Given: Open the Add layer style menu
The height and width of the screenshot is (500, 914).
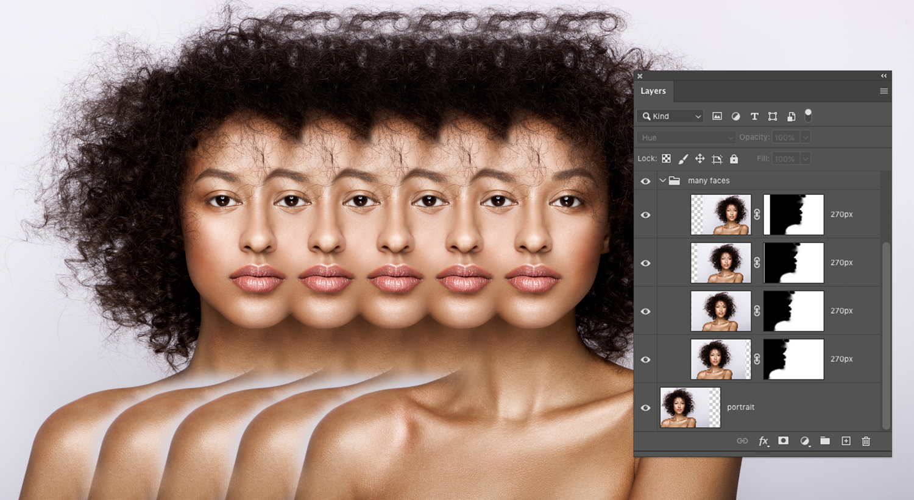Looking at the screenshot, I should [763, 441].
